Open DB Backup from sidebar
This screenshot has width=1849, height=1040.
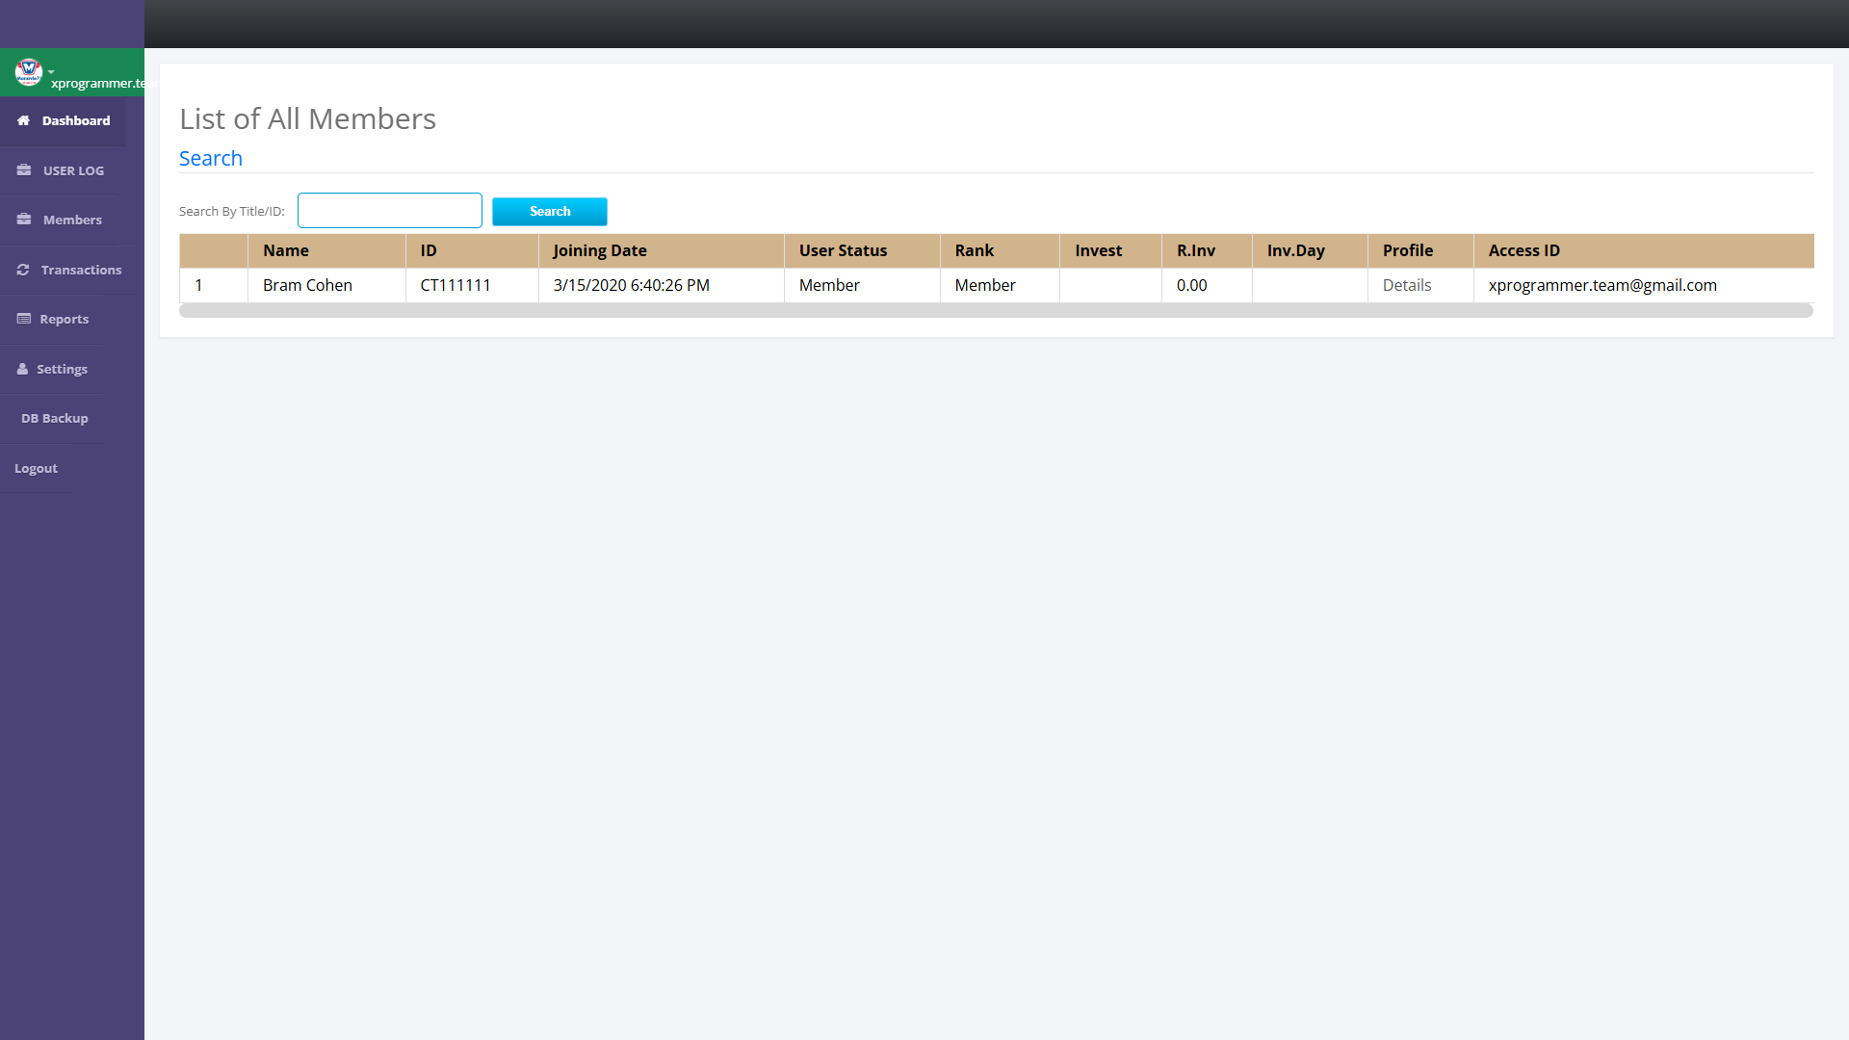pyautogui.click(x=55, y=418)
